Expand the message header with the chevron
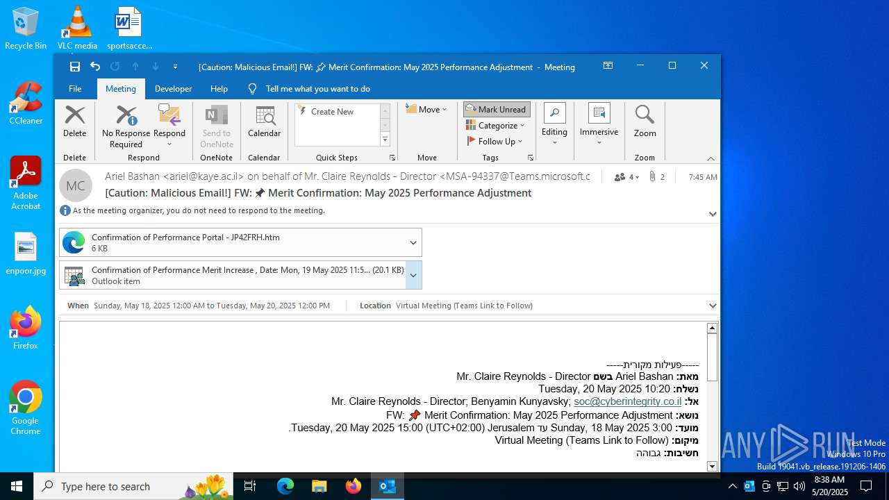 click(x=713, y=214)
